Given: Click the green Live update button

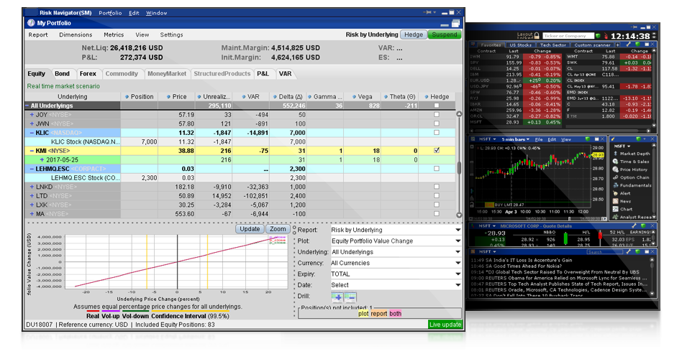Looking at the screenshot, I should pos(445,325).
